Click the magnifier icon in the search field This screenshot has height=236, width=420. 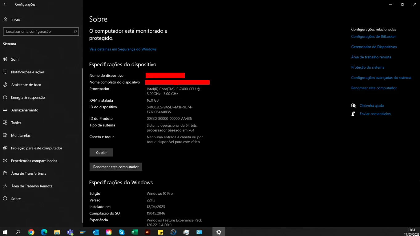(x=75, y=31)
